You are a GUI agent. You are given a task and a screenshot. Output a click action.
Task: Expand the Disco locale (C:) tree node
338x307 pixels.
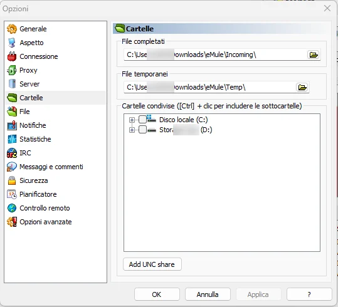(x=132, y=120)
